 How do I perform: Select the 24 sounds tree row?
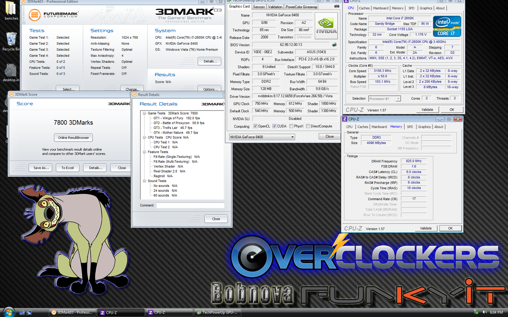click(x=165, y=191)
